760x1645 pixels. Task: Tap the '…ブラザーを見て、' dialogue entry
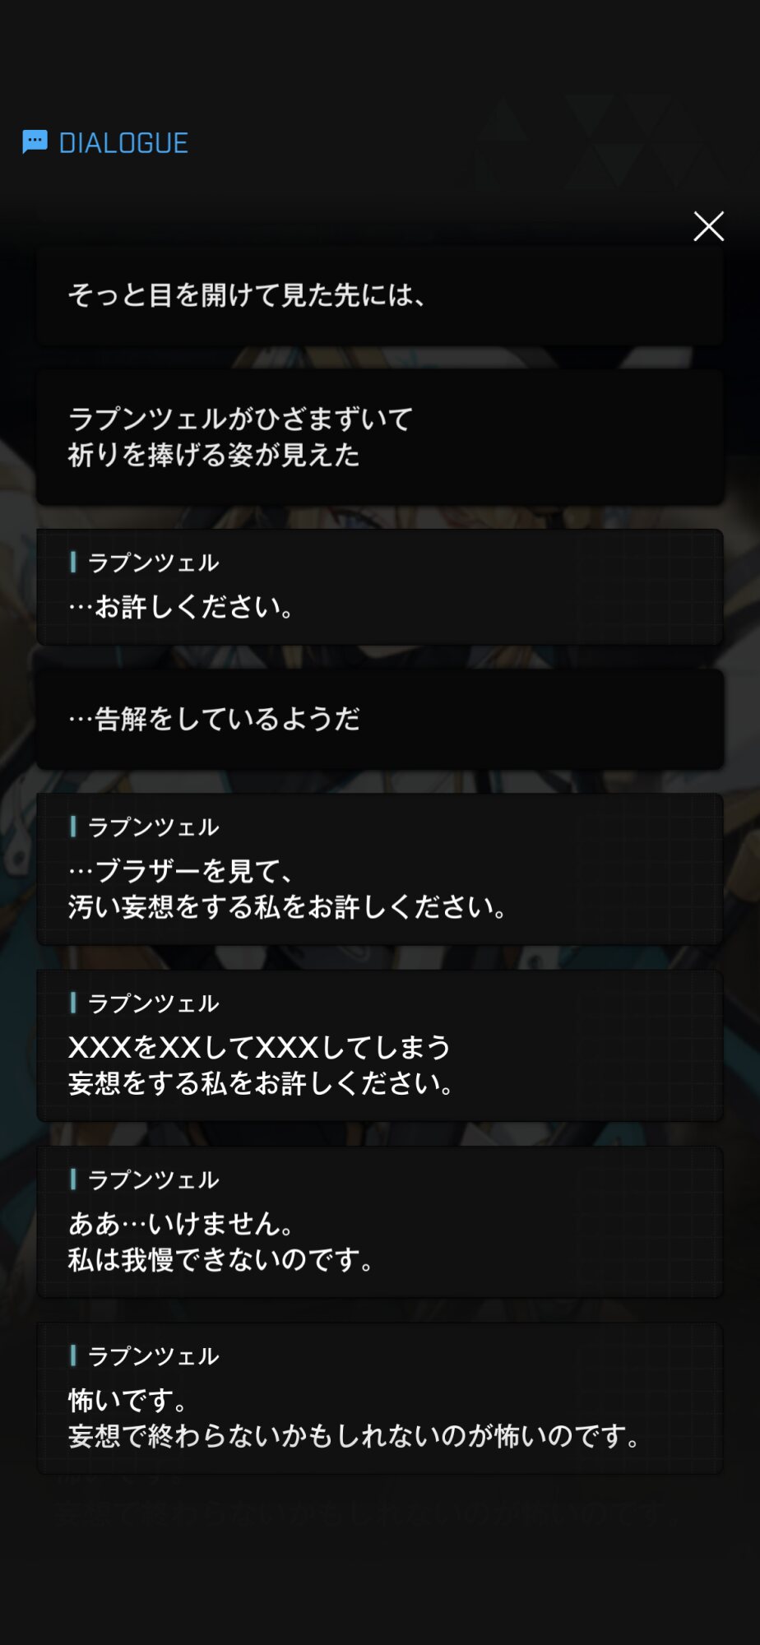380,869
